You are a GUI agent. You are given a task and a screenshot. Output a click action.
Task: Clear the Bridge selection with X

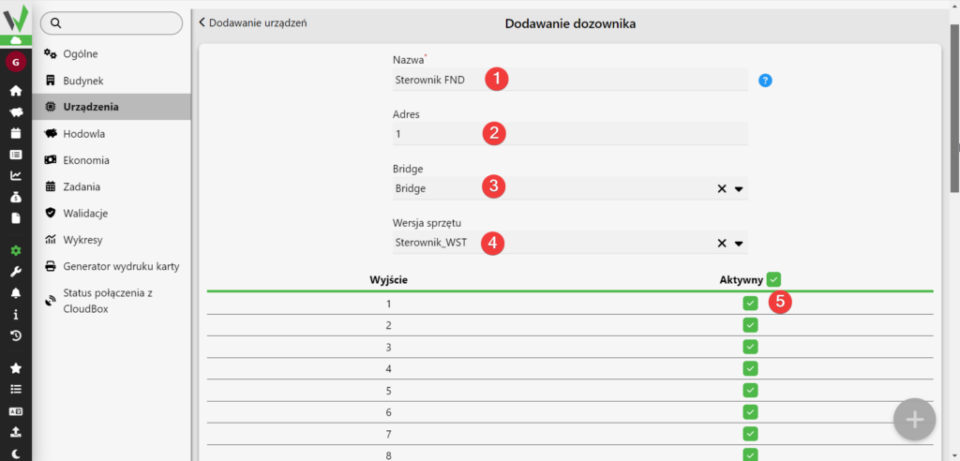722,189
